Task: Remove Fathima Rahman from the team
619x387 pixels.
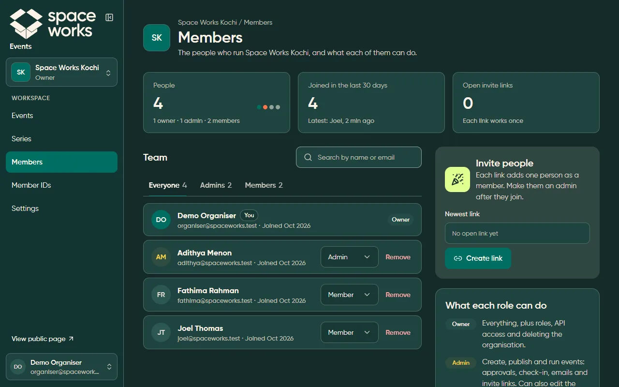Action: [398, 295]
